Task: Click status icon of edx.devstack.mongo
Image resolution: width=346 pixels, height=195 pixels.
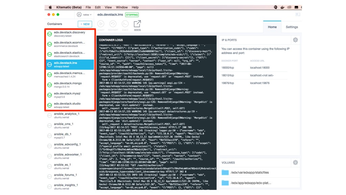Action: [50, 85]
